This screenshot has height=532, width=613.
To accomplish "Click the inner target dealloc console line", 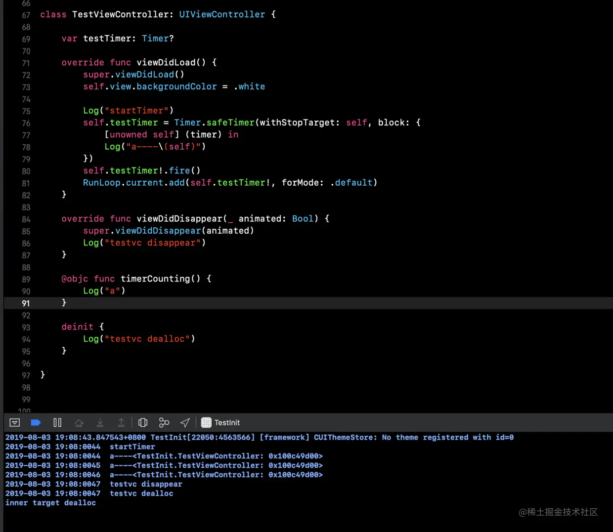I will (50, 503).
